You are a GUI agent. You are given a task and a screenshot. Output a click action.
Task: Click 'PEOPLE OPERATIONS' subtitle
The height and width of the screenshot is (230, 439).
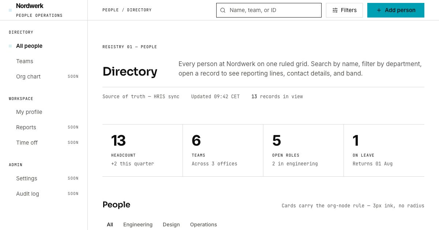(39, 16)
